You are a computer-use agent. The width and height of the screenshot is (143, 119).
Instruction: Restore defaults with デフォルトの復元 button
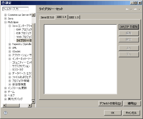pyautogui.click(x=110, y=104)
